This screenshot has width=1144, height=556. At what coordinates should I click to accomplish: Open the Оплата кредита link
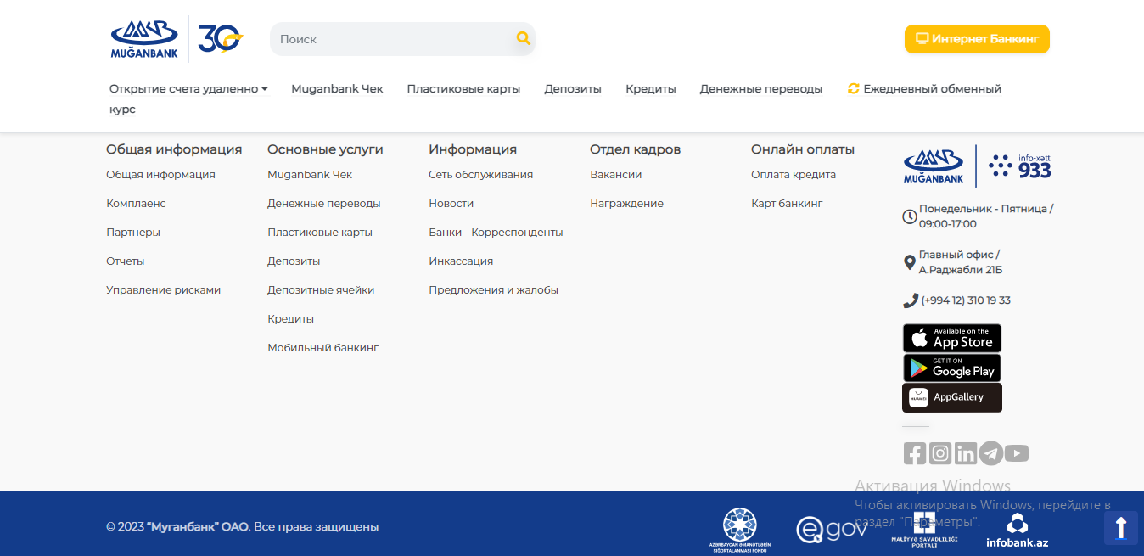[793, 175]
